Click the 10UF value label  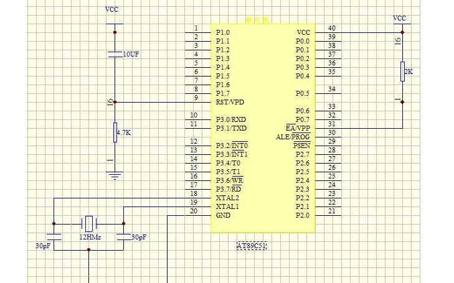coord(131,54)
